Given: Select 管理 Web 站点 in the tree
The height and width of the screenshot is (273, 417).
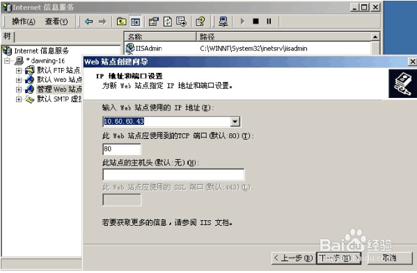Looking at the screenshot, I should (x=59, y=89).
